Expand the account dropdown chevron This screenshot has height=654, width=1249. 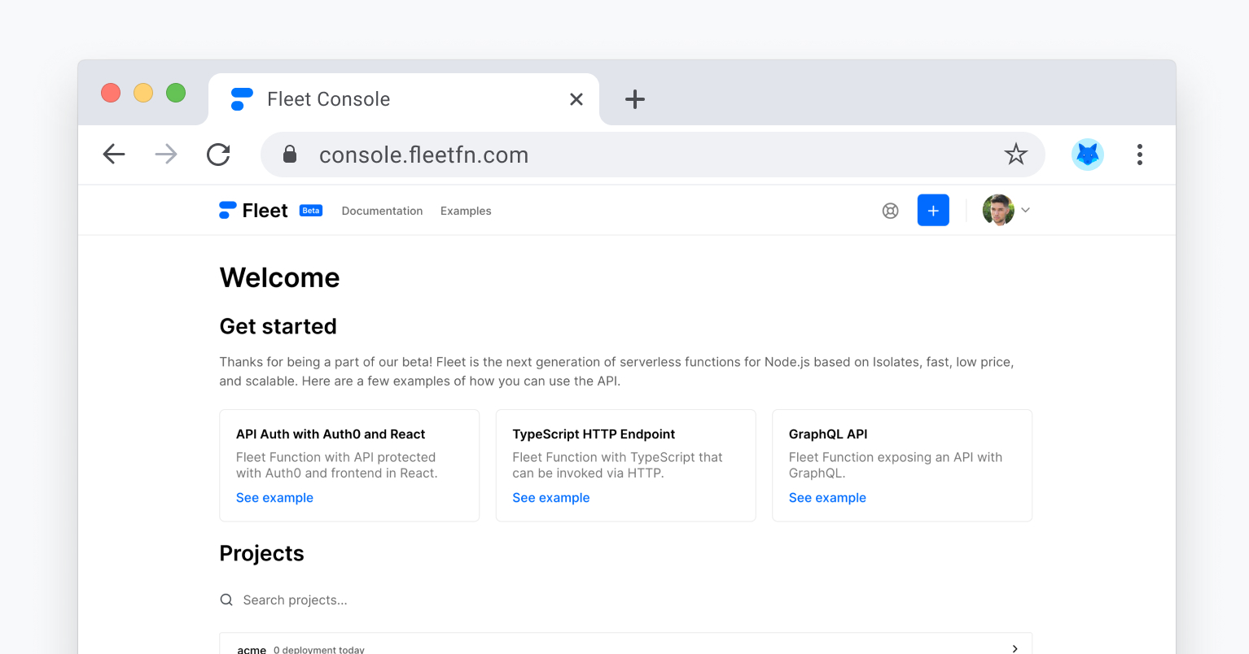pos(1025,210)
